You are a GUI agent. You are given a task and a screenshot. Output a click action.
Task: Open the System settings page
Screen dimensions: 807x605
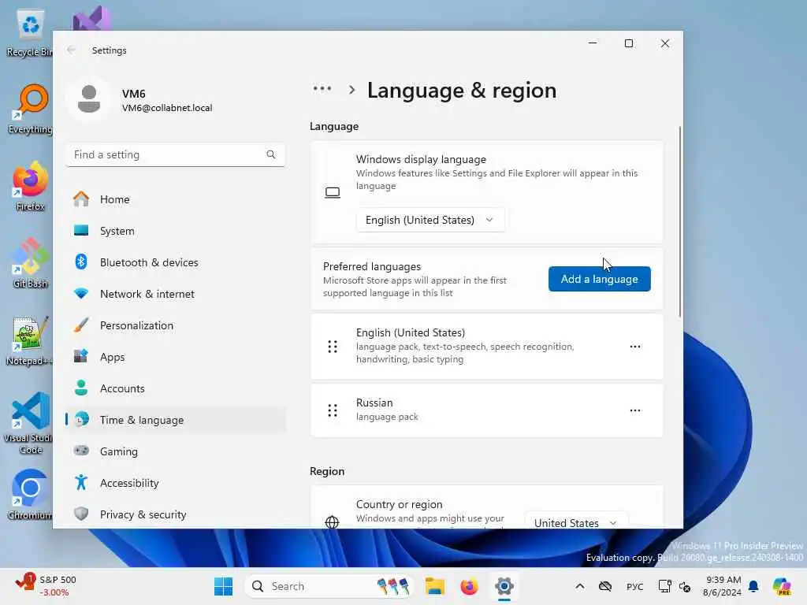click(176, 231)
